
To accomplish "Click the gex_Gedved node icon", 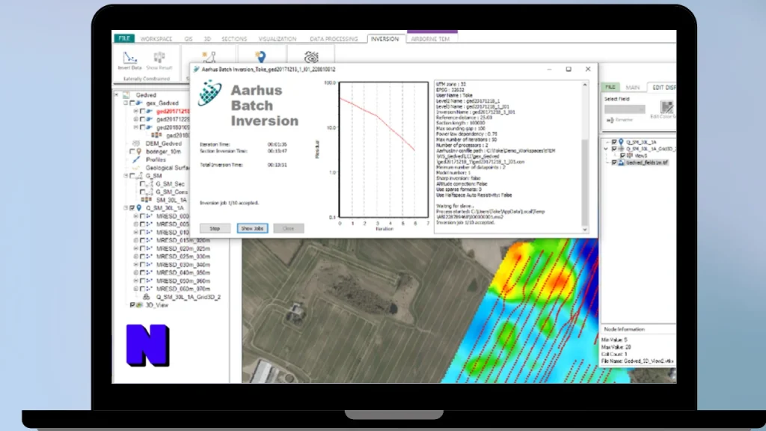I will [140, 103].
